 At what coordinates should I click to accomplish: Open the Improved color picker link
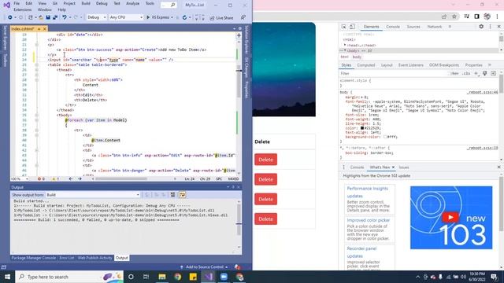pos(368,220)
